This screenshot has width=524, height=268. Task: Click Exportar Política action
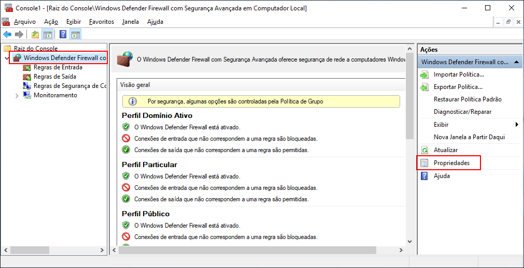(458, 87)
